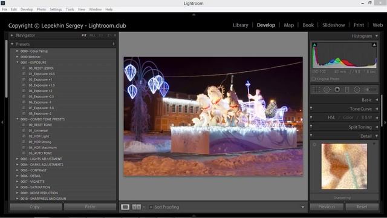Select the Loupe view icon in toolbar
The height and width of the screenshot is (218, 387).
[x=125, y=207]
